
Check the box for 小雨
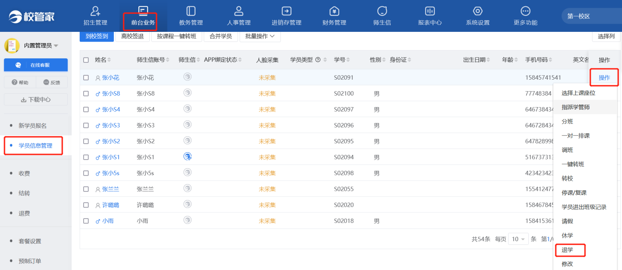point(86,221)
